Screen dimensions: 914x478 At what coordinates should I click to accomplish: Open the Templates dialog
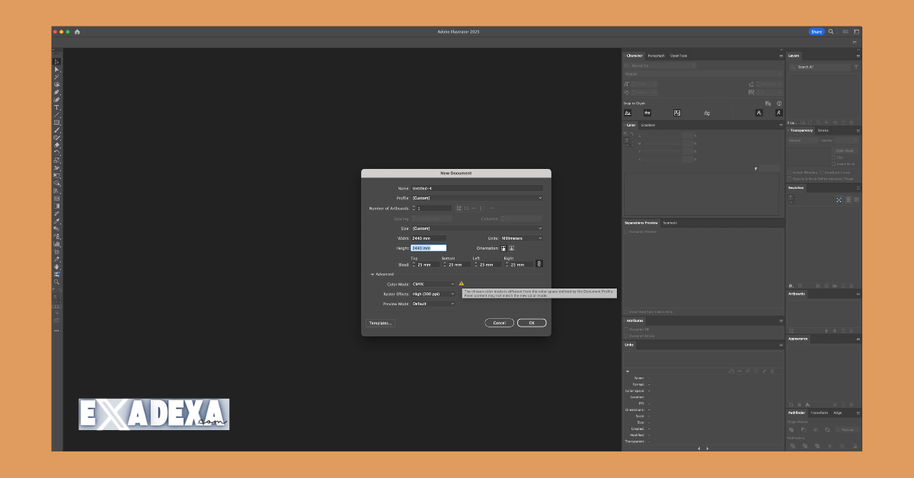[x=381, y=323]
